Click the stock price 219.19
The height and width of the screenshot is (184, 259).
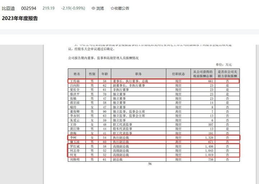(49, 8)
